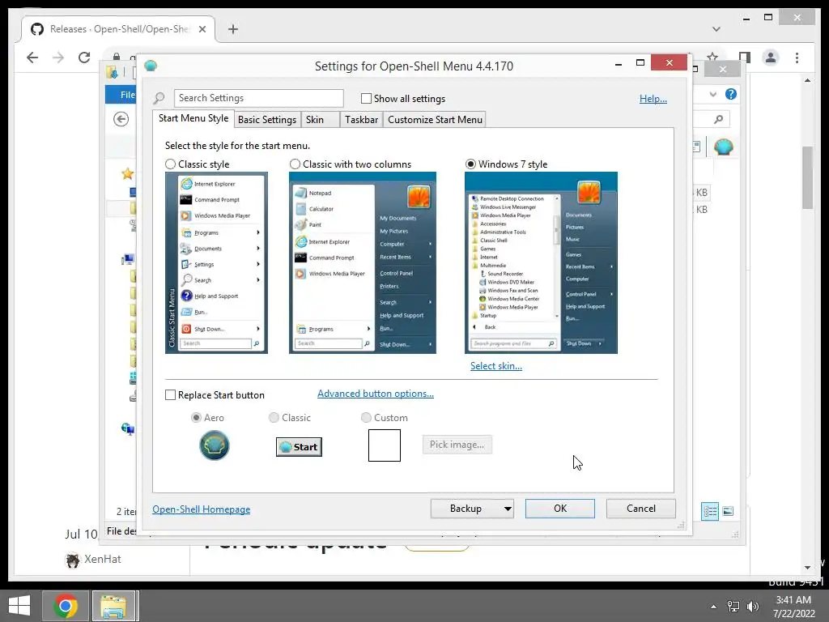Screen dimensions: 829x622
Task: Check the Replace Start button checkbox
Action: coord(170,395)
